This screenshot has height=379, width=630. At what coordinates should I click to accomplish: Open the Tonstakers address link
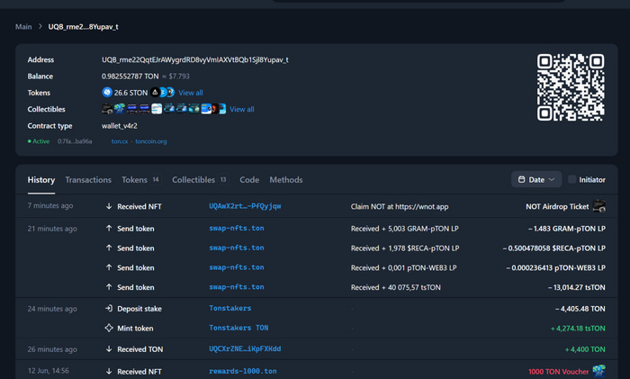pyautogui.click(x=232, y=308)
